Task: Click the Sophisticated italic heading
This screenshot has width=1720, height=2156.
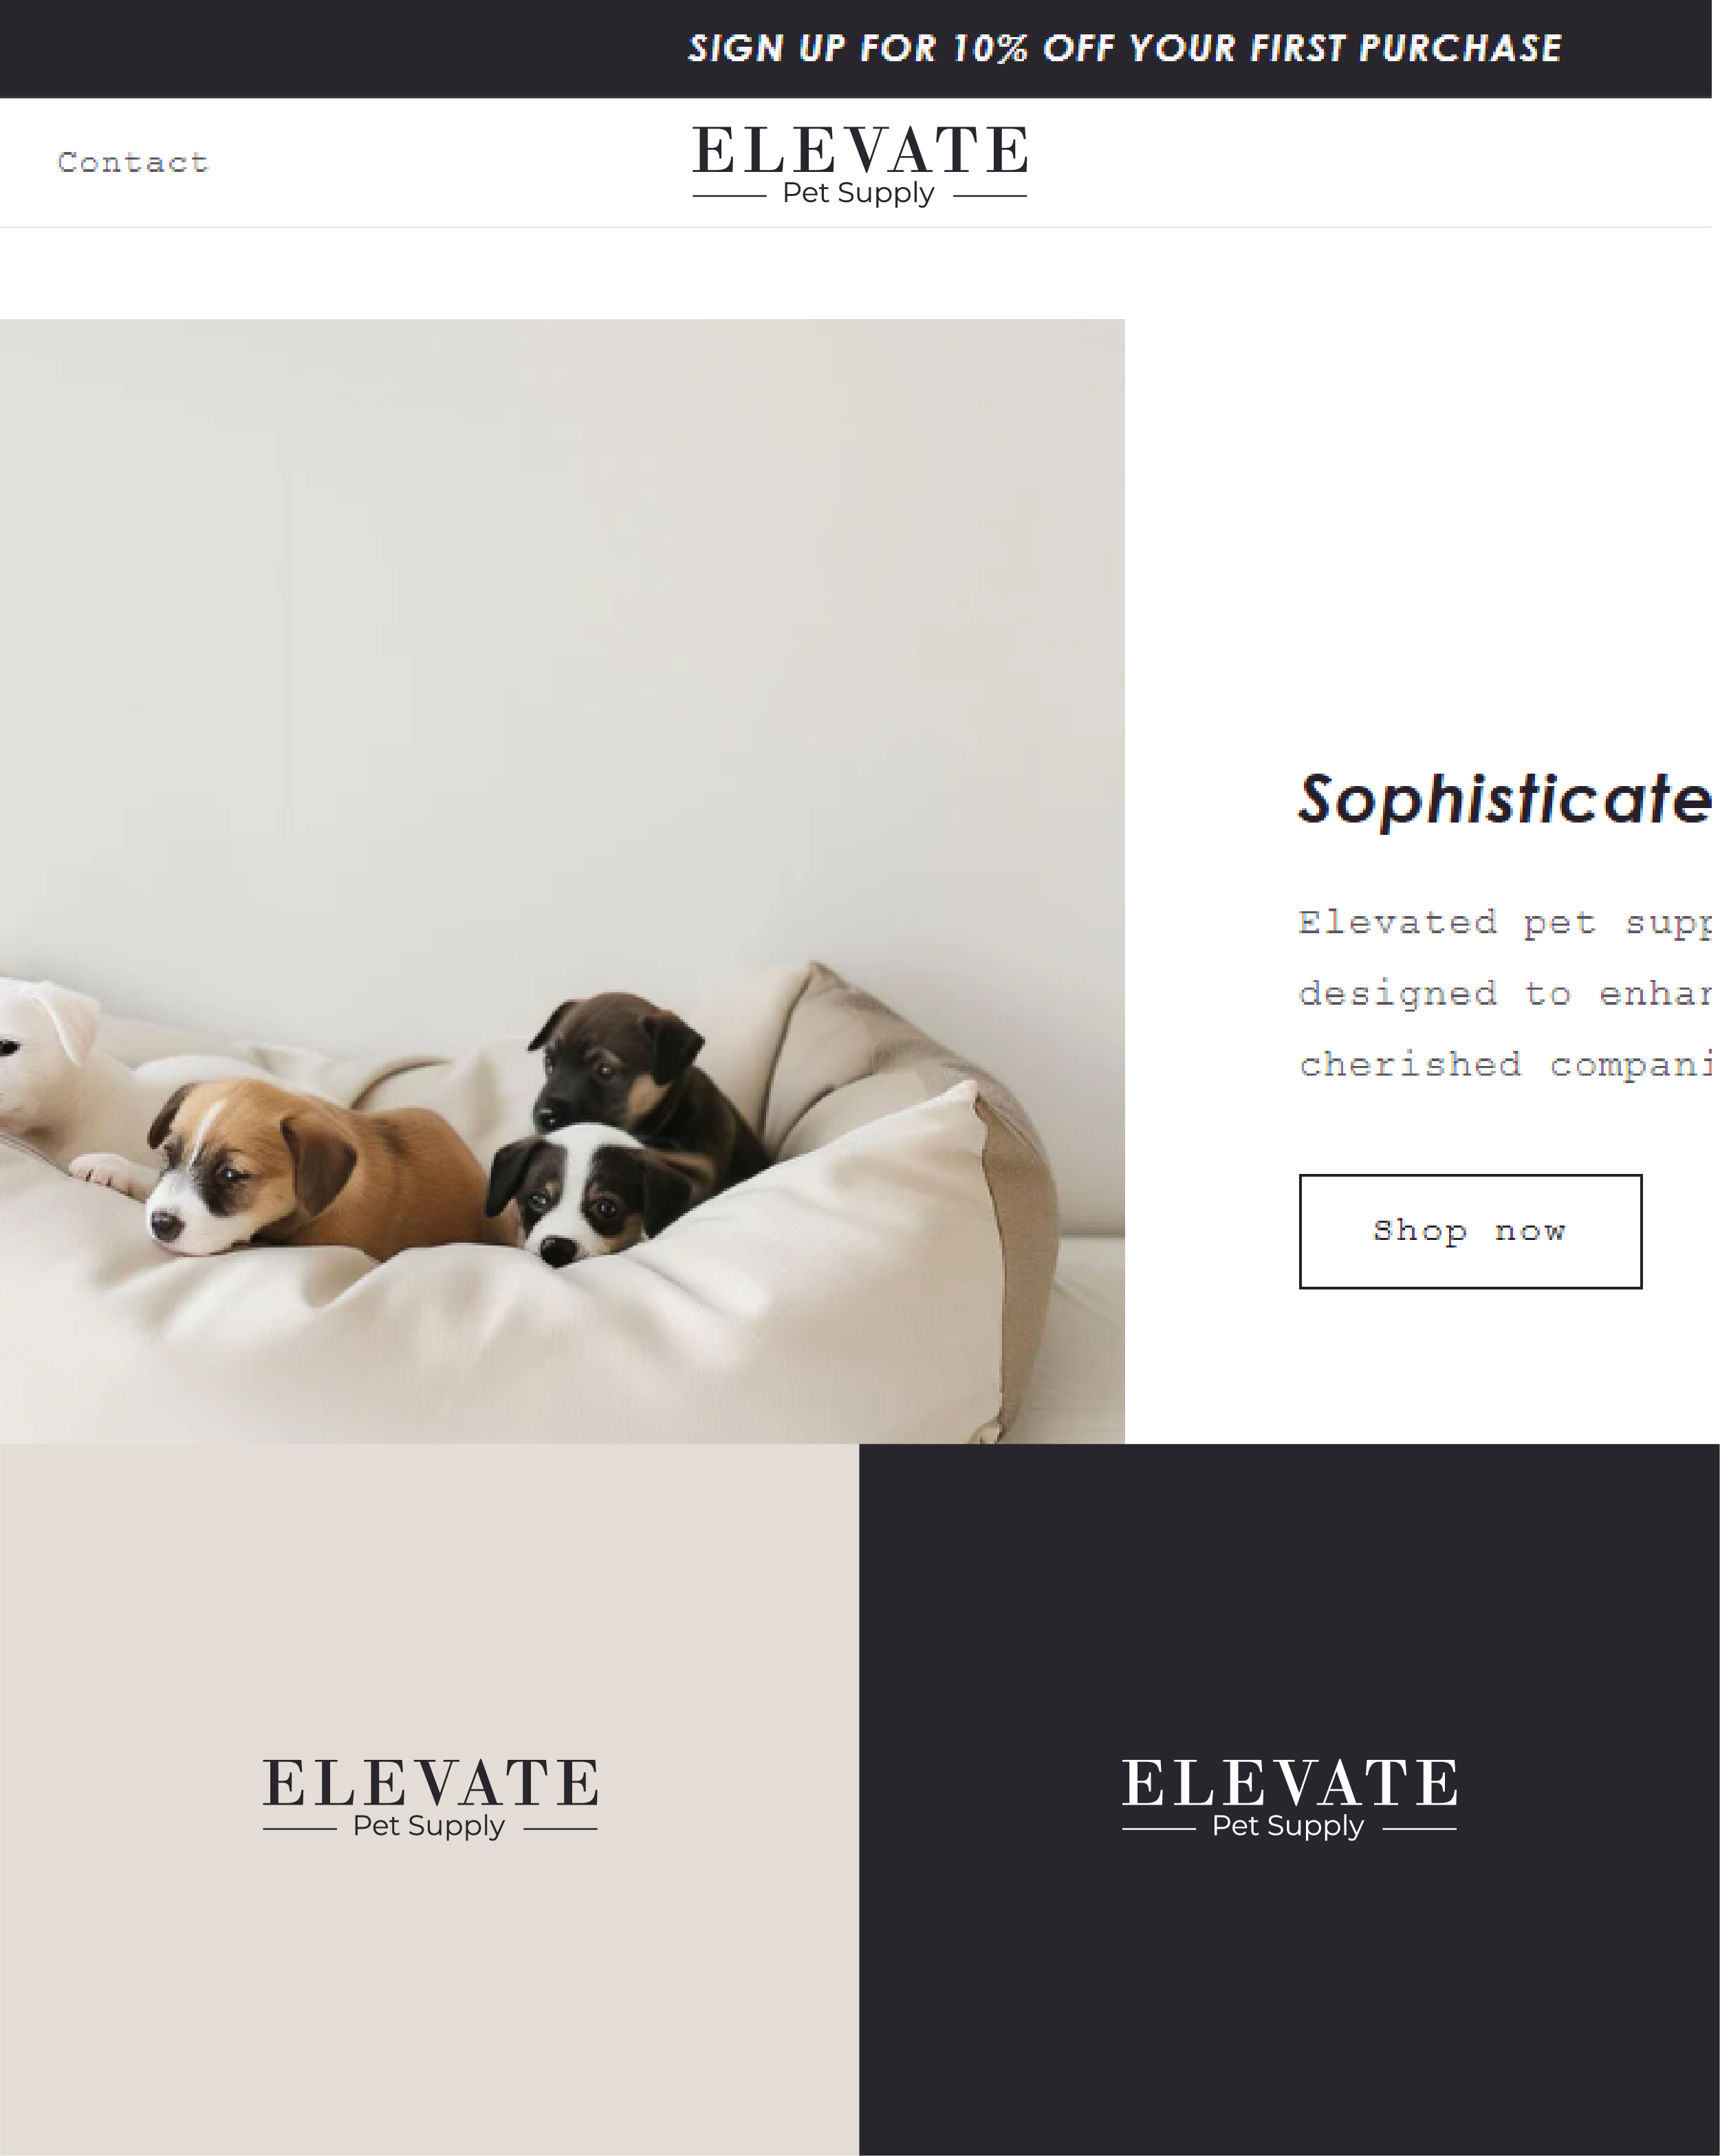Action: [1505, 800]
